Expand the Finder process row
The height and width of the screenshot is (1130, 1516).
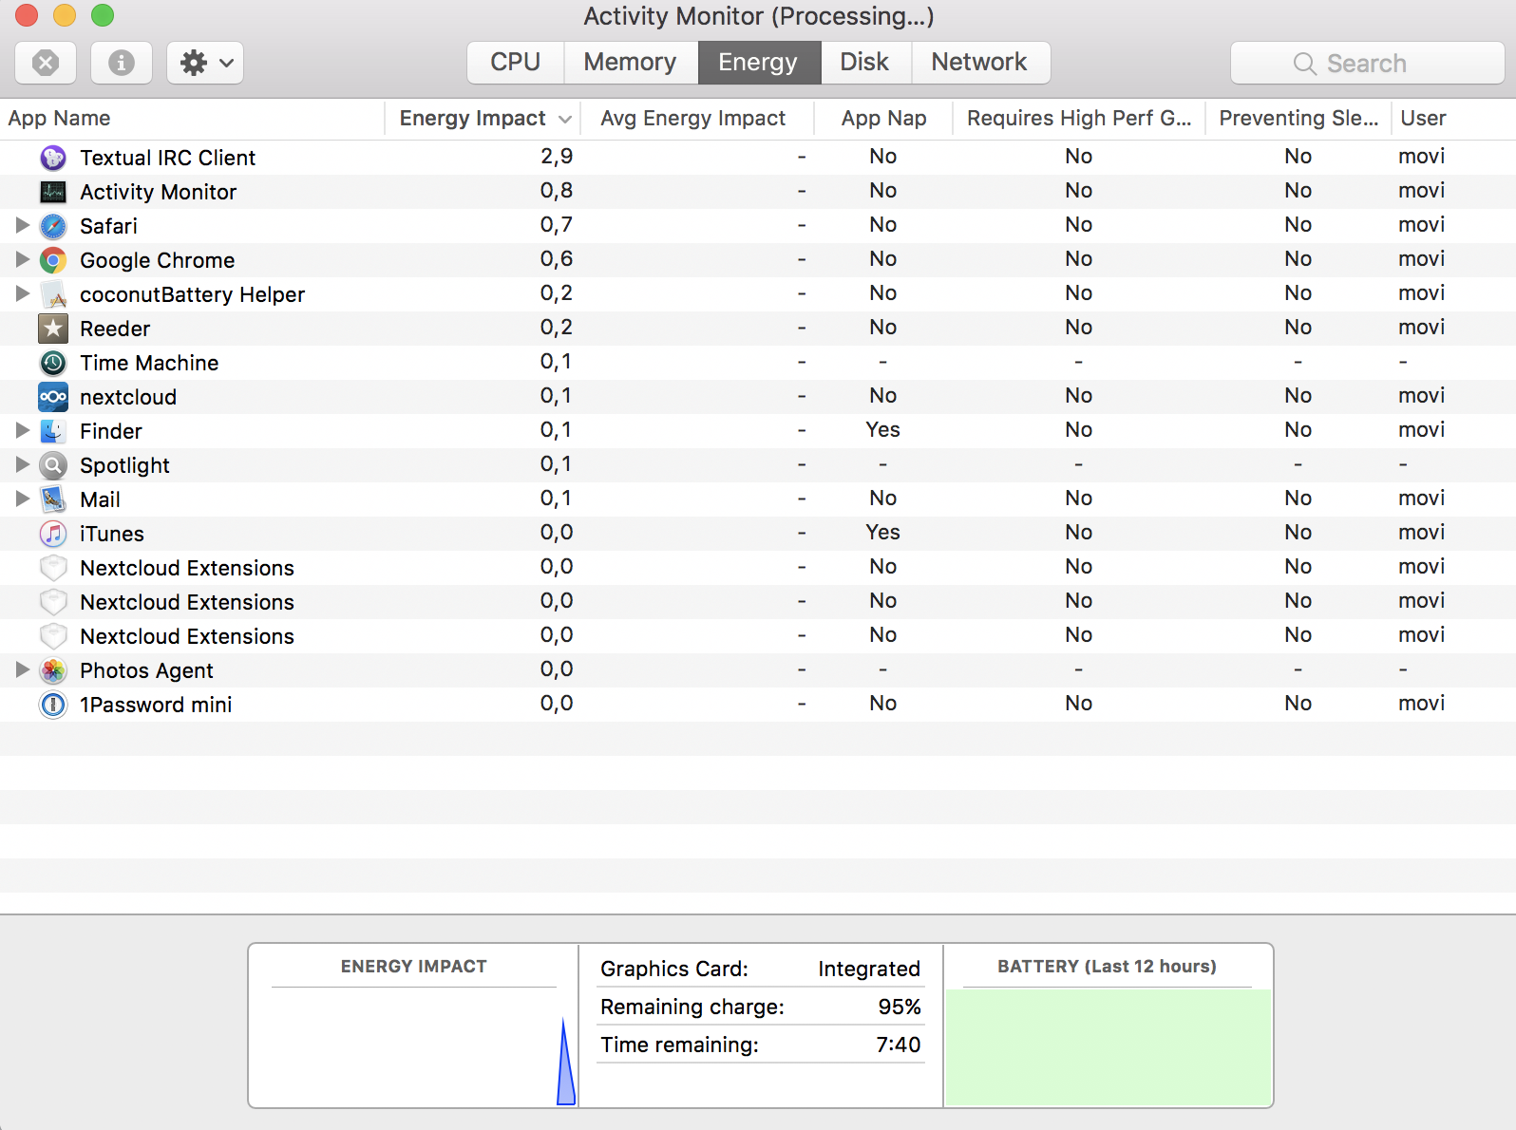point(23,430)
